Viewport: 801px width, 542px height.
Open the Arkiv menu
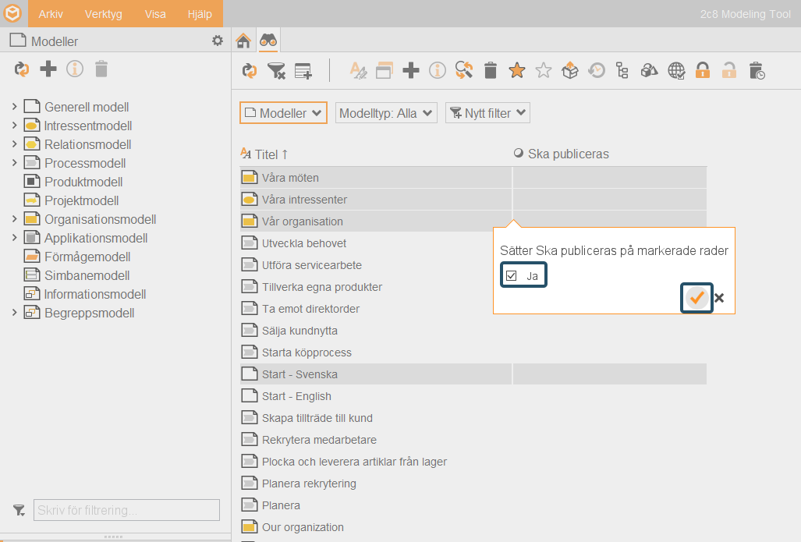pos(51,14)
